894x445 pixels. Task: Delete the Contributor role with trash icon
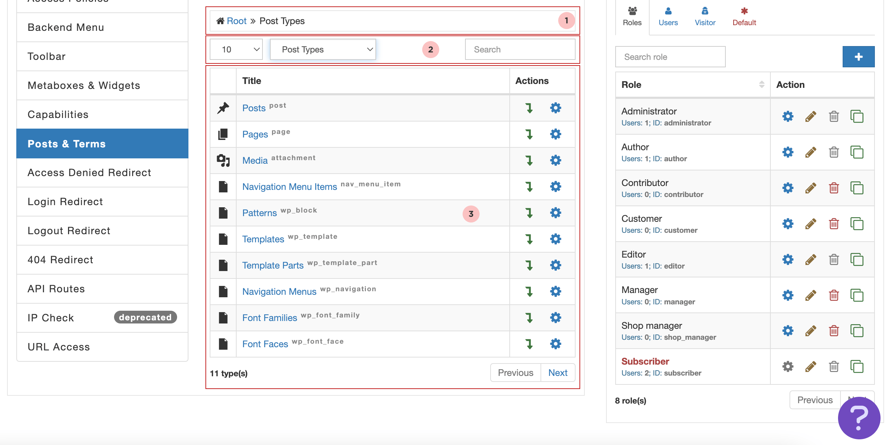(834, 188)
